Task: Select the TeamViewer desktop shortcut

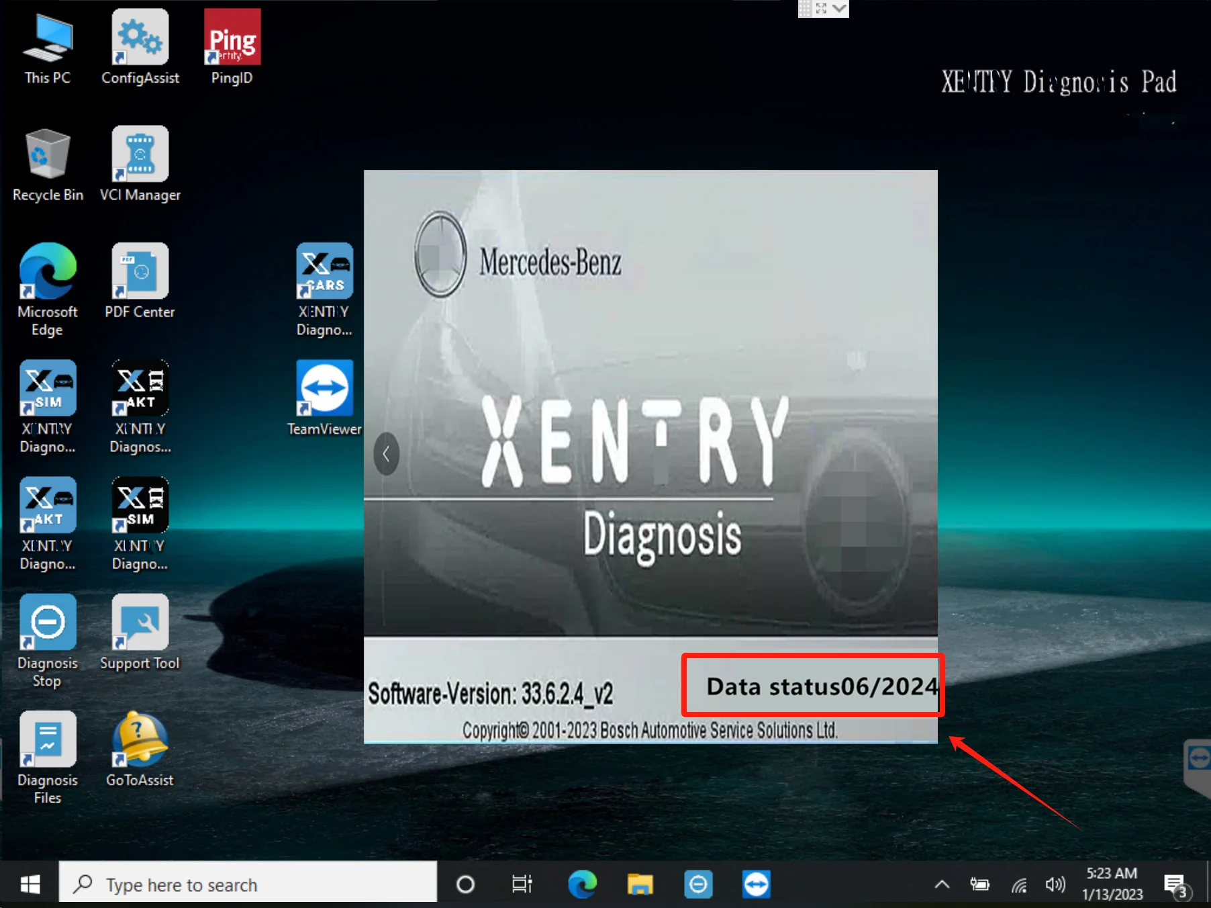Action: click(324, 398)
